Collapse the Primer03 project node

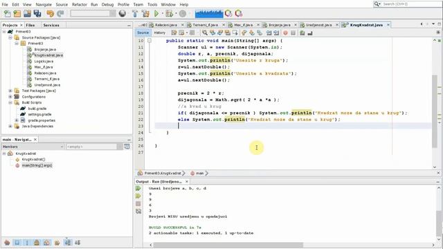4,32
